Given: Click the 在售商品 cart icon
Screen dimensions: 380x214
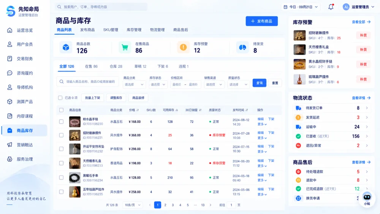Looking at the screenshot, I should pos(125,47).
